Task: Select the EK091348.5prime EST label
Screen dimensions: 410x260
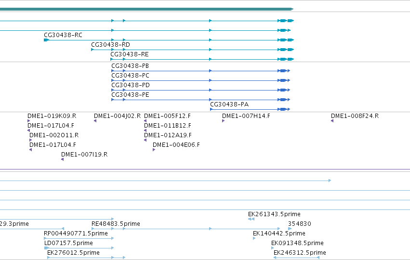Action: (297, 243)
